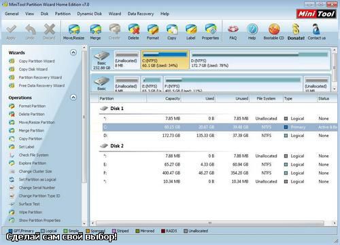Sort by Partition column header

pos(122,98)
